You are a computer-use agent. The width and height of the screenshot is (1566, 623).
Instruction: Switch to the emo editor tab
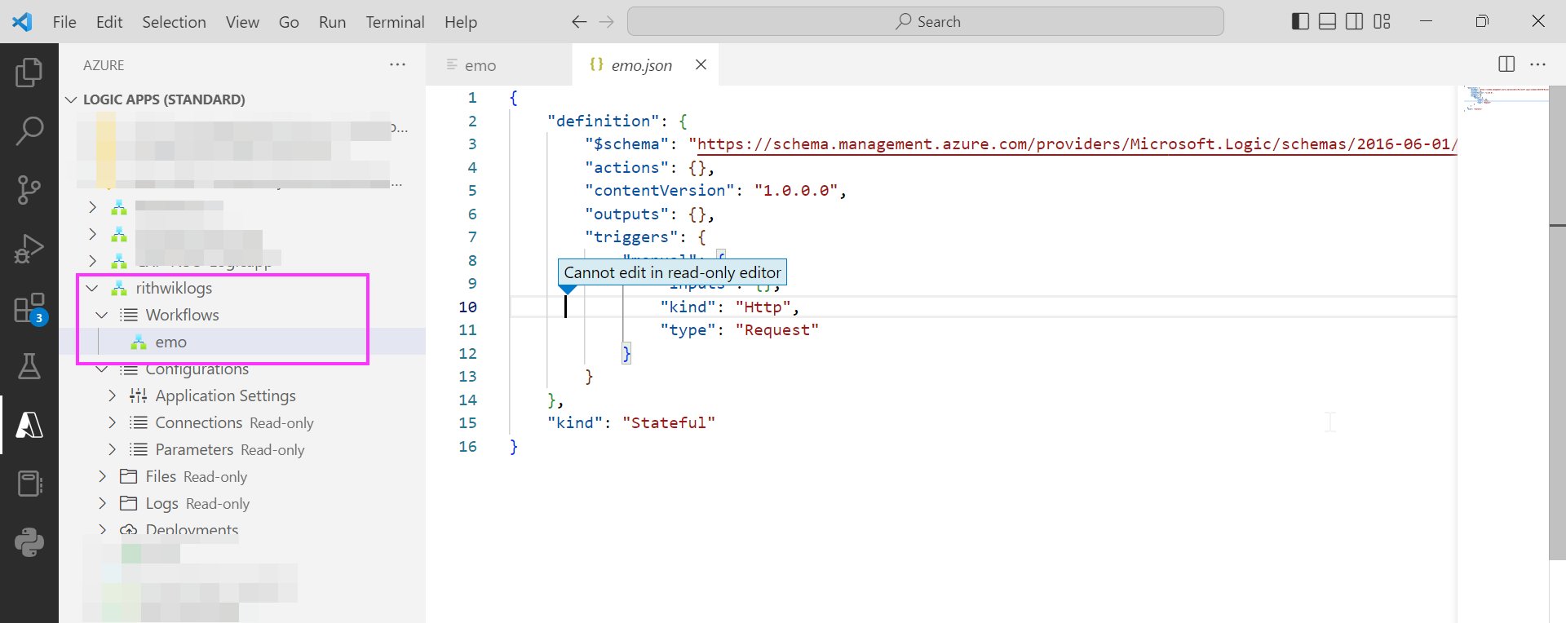pos(498,65)
